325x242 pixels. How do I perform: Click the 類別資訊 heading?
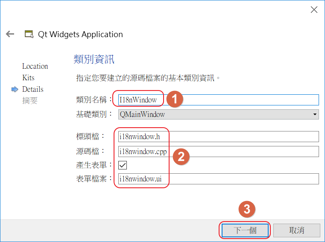tap(94, 59)
